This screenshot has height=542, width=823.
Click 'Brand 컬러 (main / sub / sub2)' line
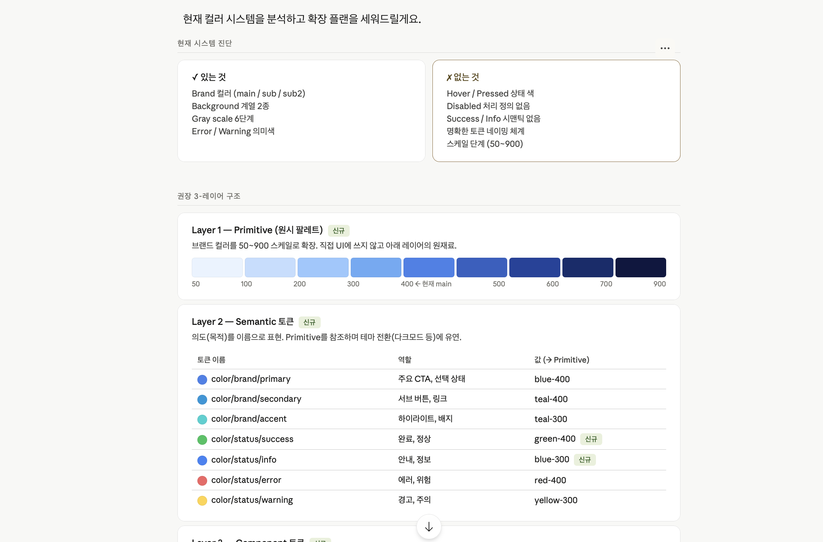248,93
